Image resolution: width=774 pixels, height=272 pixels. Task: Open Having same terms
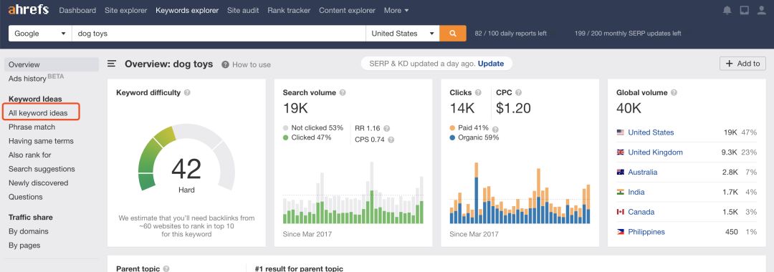pyautogui.click(x=41, y=141)
